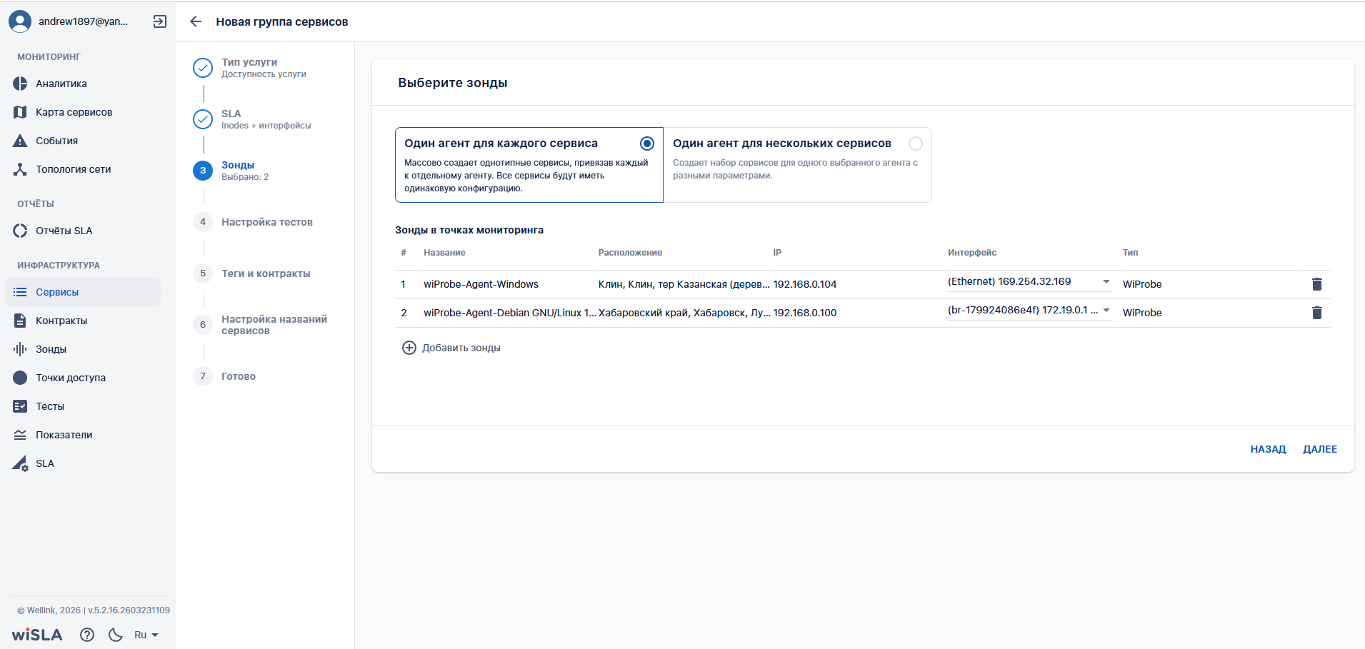Viewport: 1365px width, 649px height.
Task: Open Аналитика from the sidebar
Action: click(61, 84)
